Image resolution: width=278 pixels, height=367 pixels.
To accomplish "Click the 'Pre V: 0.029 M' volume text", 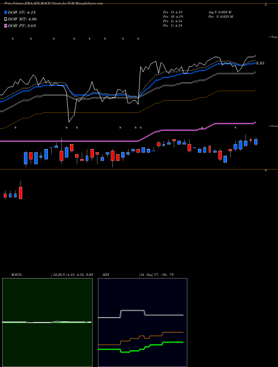I will (x=220, y=17).
